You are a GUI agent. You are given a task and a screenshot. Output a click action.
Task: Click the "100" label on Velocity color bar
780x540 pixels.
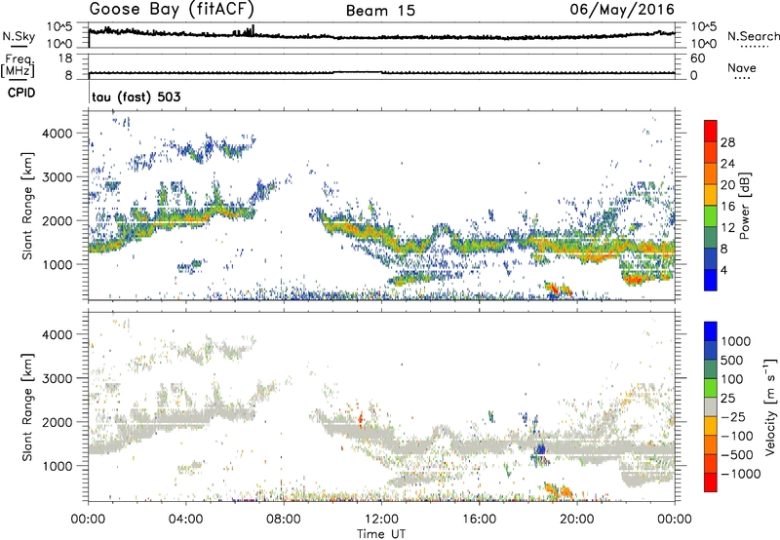pyautogui.click(x=731, y=379)
